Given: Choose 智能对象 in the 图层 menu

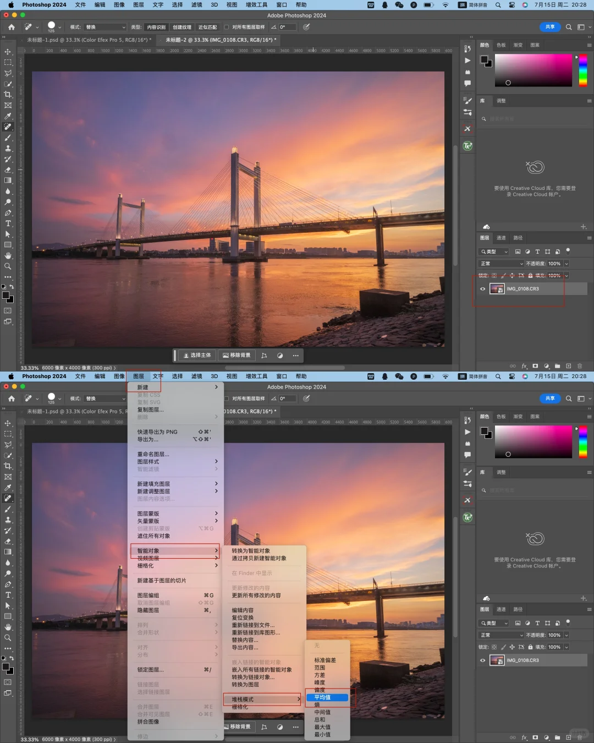Looking at the screenshot, I should pos(175,551).
